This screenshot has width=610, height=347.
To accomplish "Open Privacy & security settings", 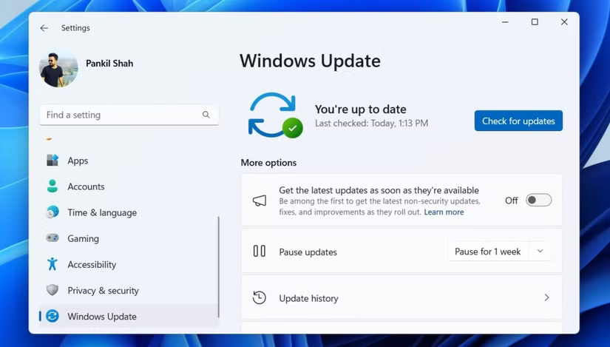I will (129, 291).
